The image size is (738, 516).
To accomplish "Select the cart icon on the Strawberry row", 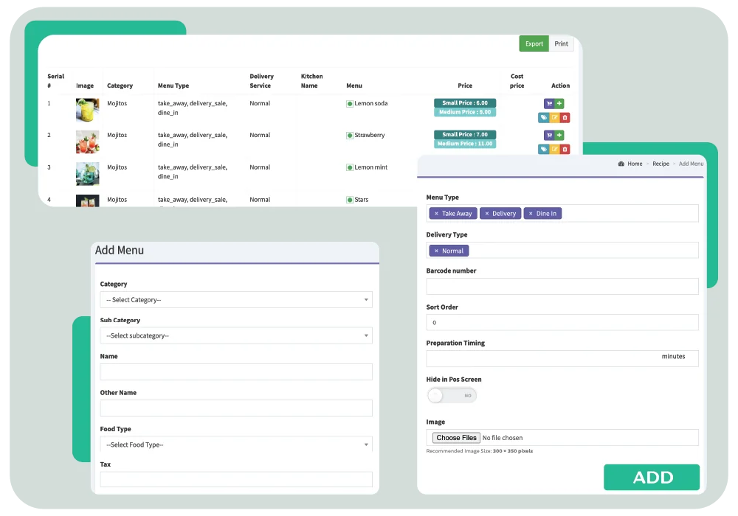I will [x=549, y=135].
